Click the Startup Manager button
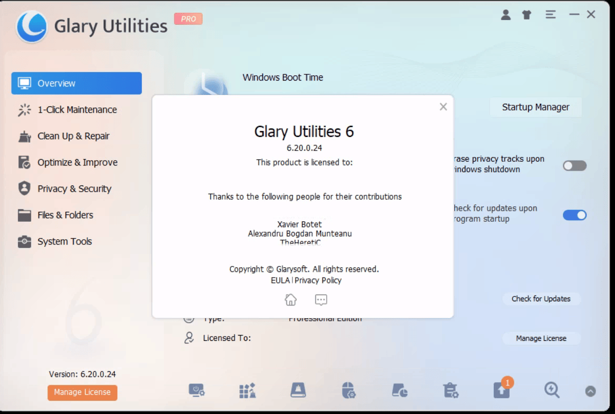615x414 pixels. pos(535,107)
